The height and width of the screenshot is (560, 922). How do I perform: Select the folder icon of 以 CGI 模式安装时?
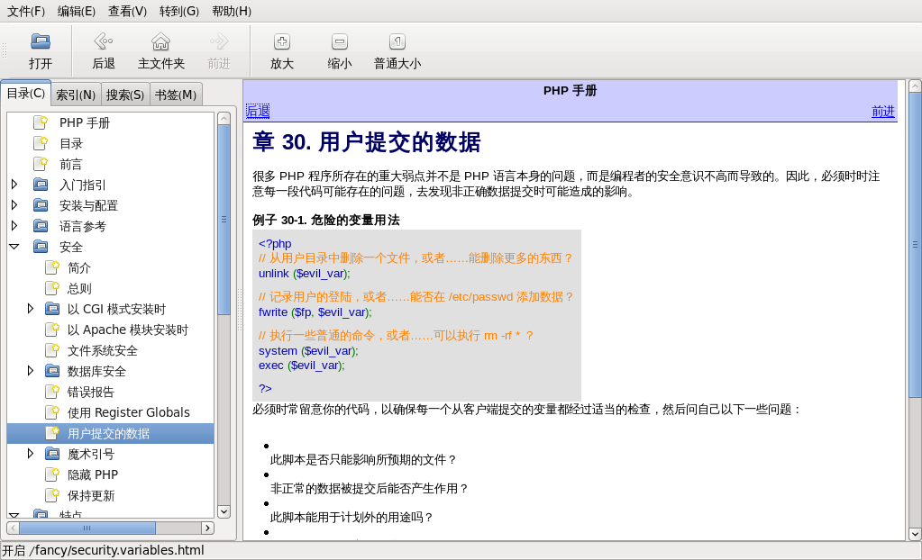(x=52, y=309)
